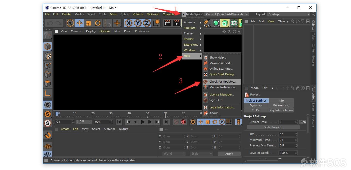Viewport: 351px width, 170px height.
Task: Toggle the Enable Snap magnet icon
Action: pyautogui.click(x=47, y=135)
